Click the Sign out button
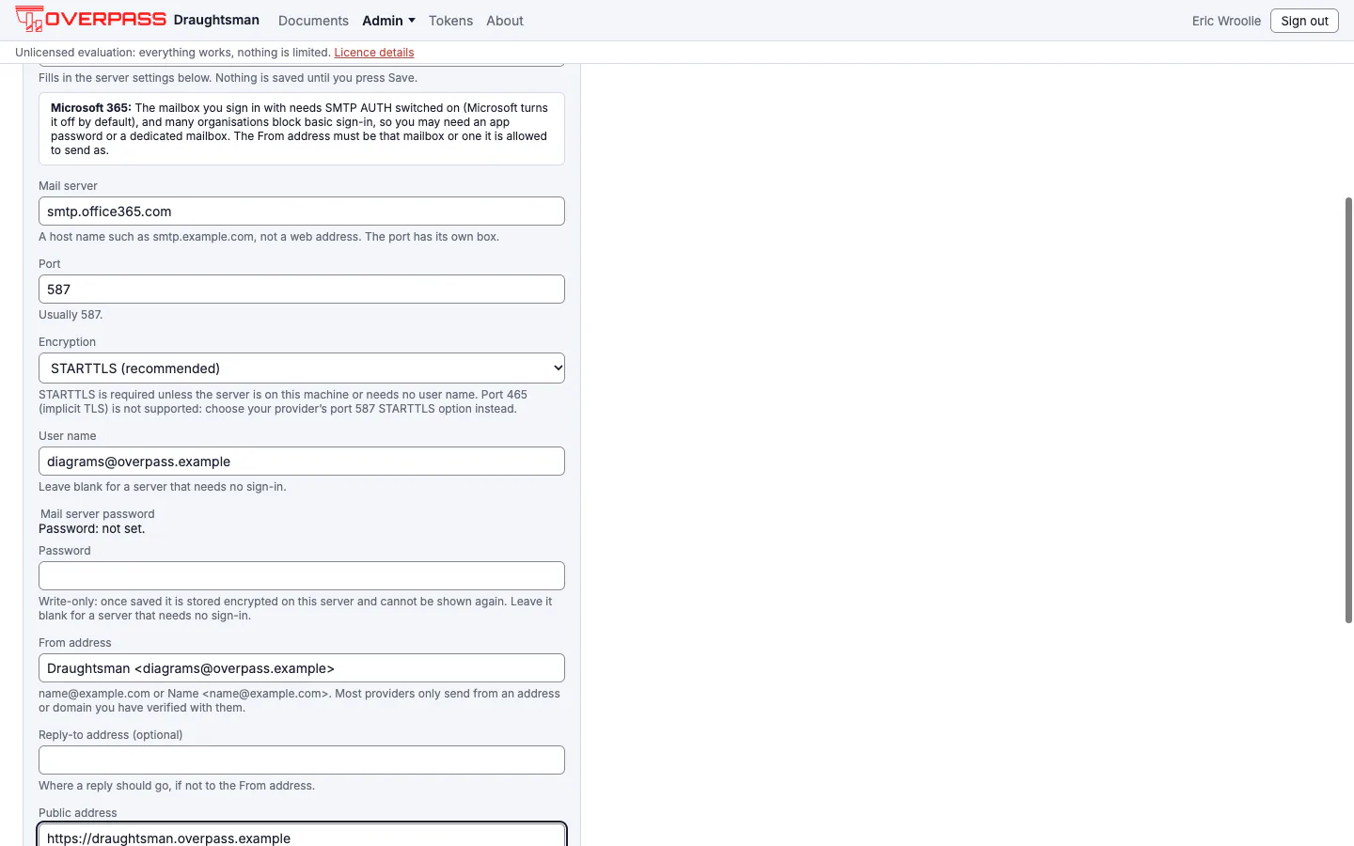Screen dimensions: 1354x846 pos(1304,21)
